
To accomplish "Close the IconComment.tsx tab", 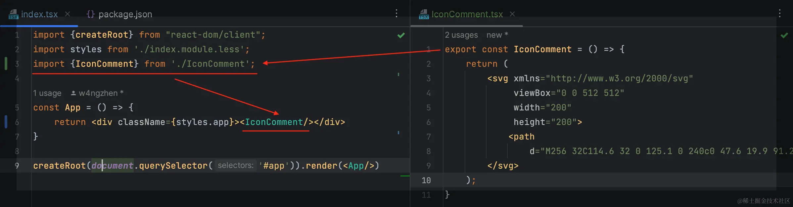I will 512,14.
